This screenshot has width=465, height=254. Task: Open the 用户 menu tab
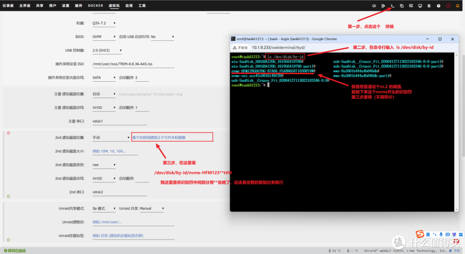click(x=53, y=5)
